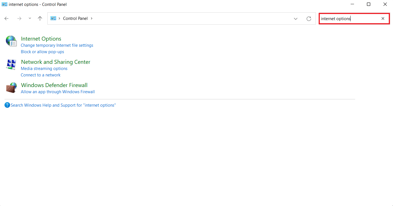Viewport: 393px width, 206px height.
Task: Open the Internet Options heading link
Action: coord(41,39)
